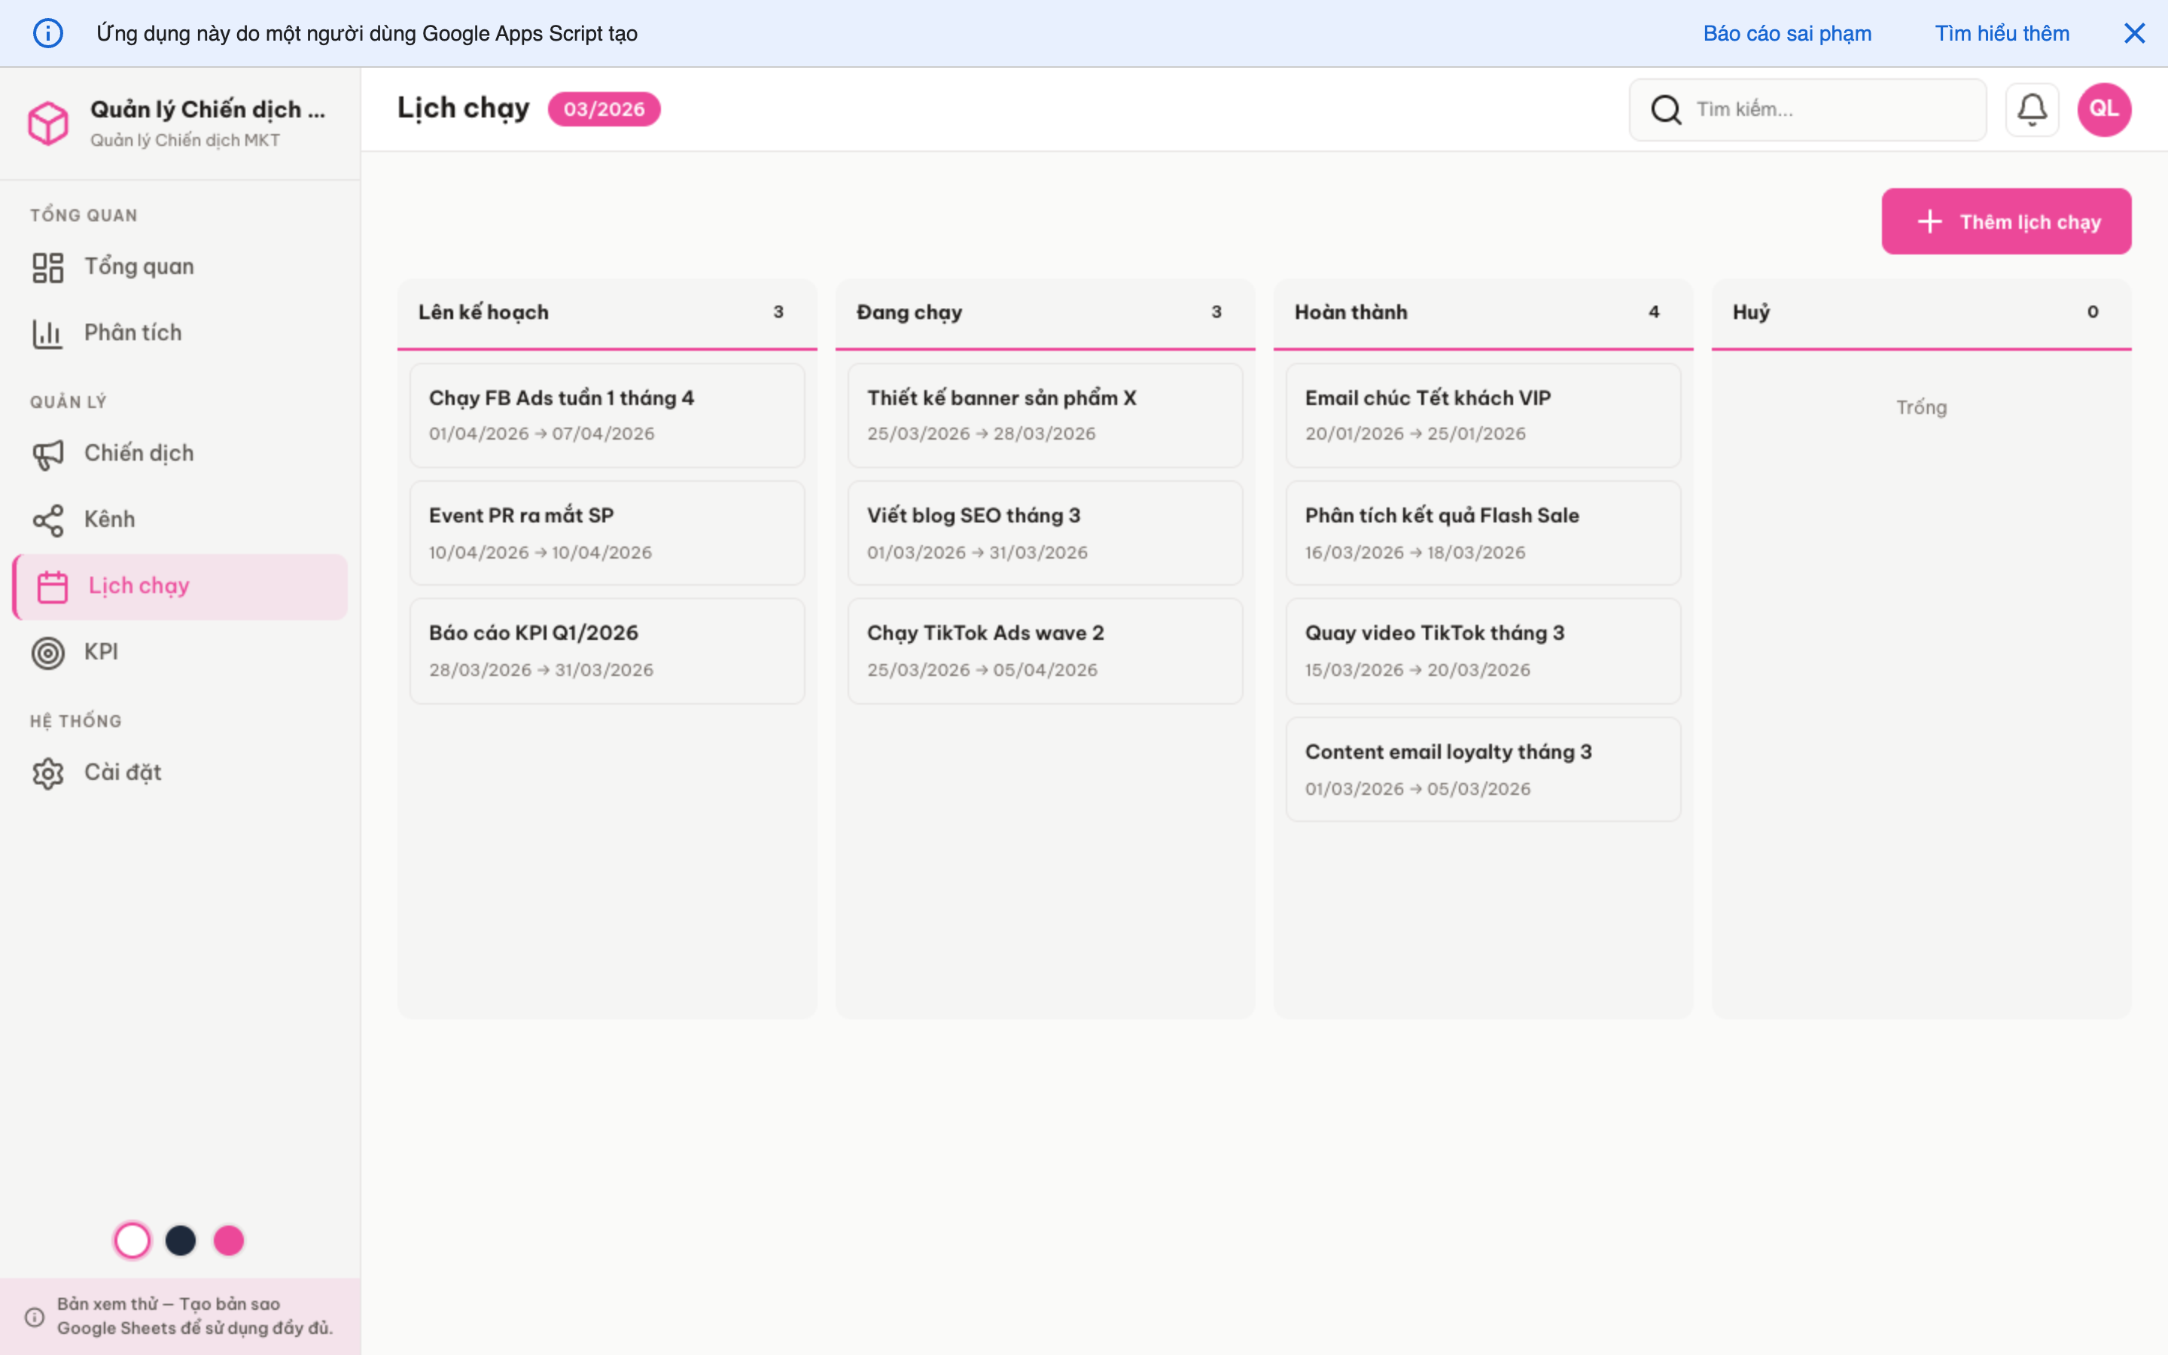Viewport: 2168px width, 1355px height.
Task: Select KPI in the Quản lý menu
Action: click(101, 650)
